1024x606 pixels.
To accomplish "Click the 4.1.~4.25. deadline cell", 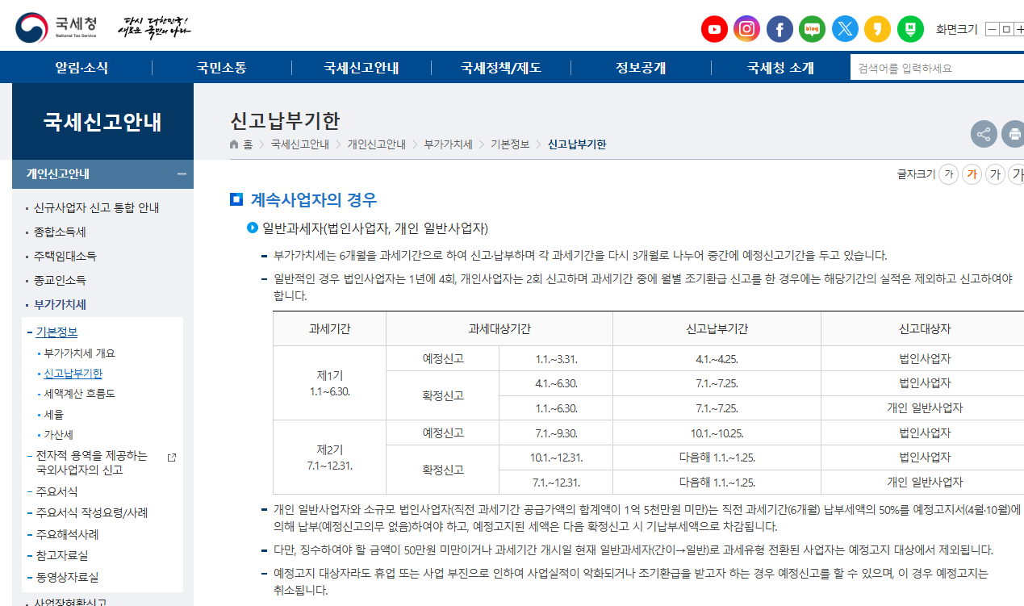I will [x=717, y=359].
